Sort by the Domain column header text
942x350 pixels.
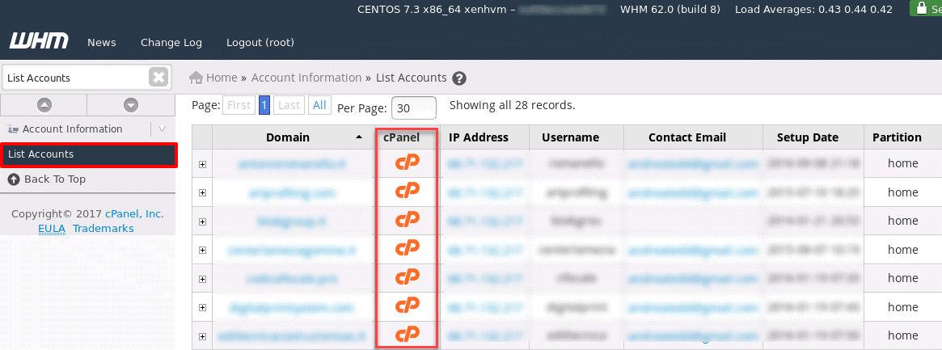click(x=288, y=137)
